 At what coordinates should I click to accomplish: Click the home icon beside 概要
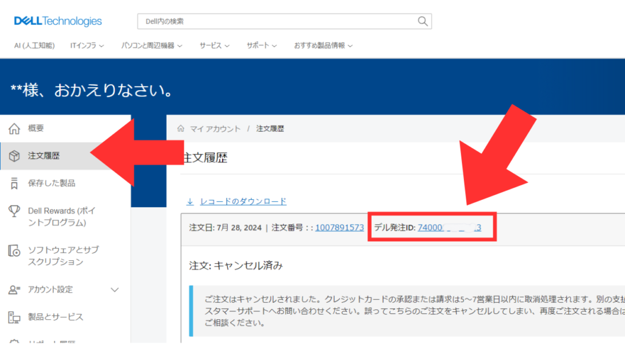point(15,129)
